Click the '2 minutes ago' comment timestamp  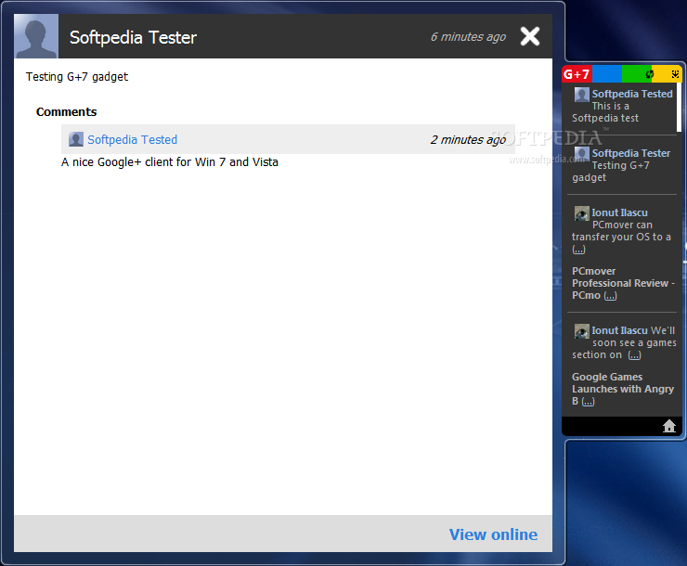[468, 139]
